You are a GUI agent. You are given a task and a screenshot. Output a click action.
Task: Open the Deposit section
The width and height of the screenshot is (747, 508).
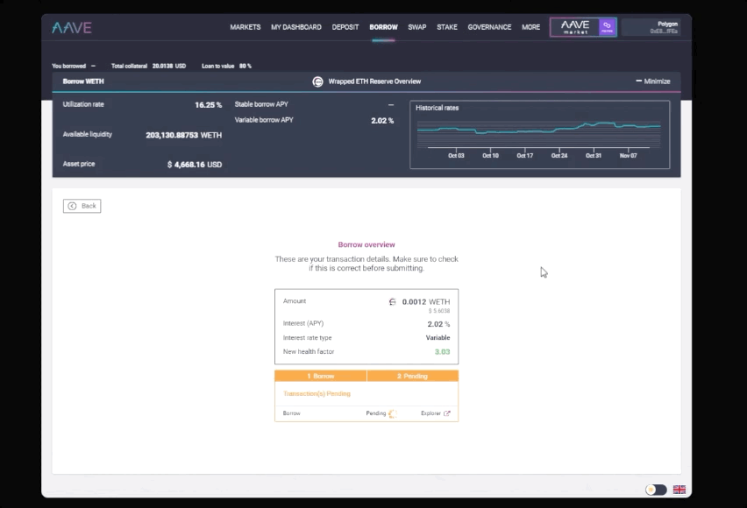[x=345, y=27]
